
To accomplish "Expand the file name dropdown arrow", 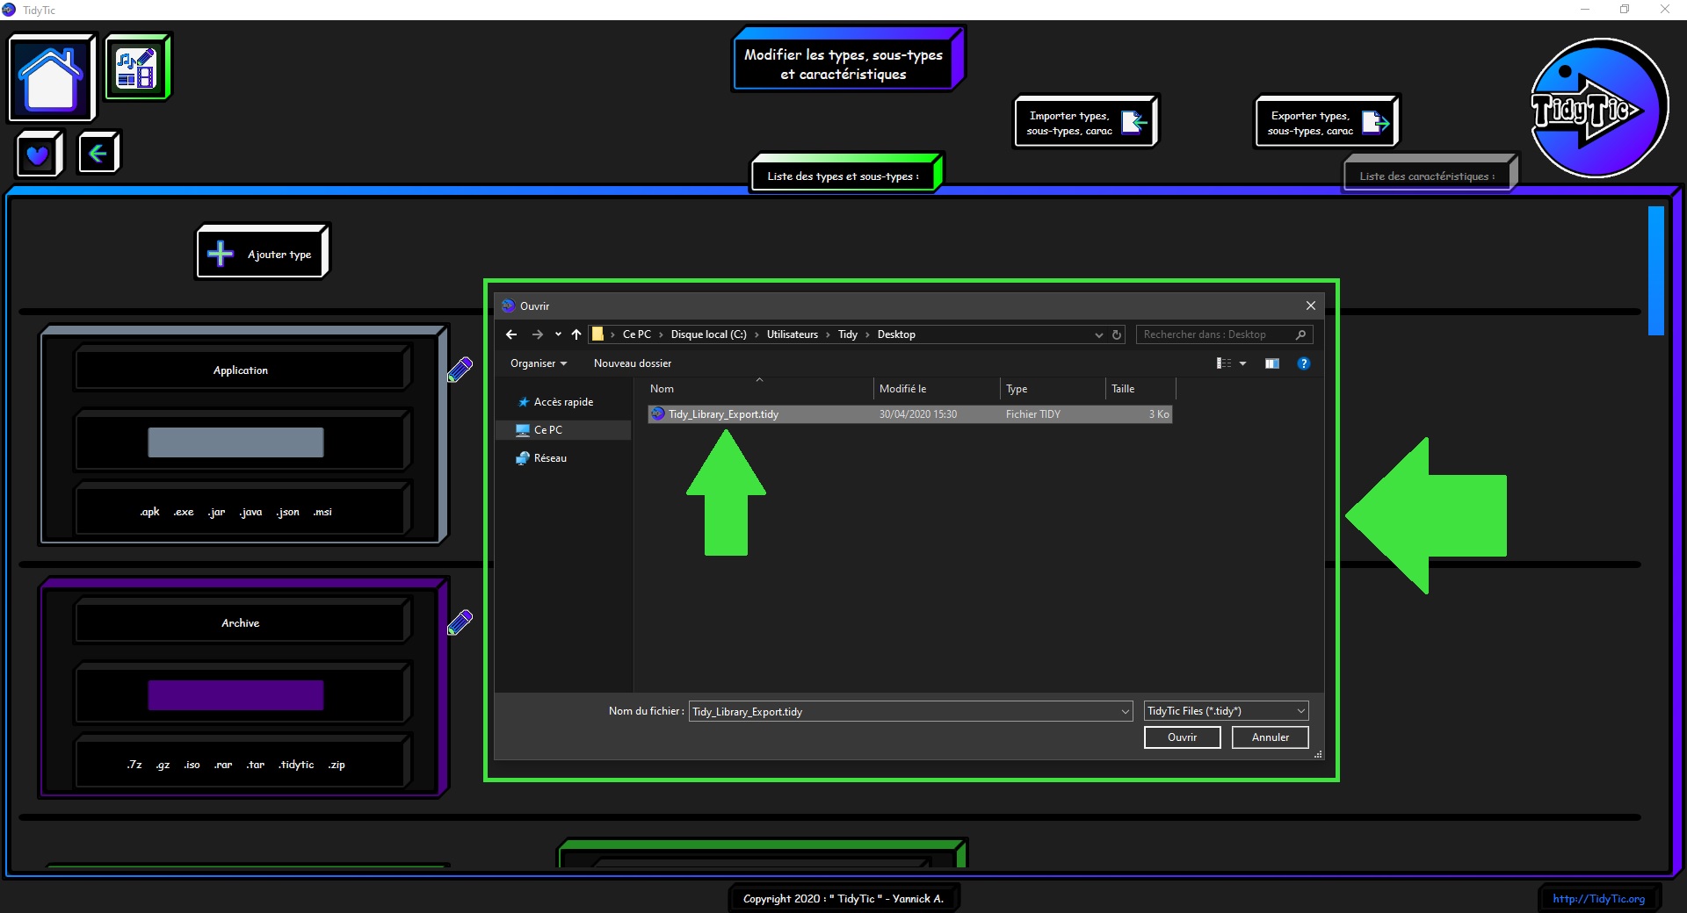I will pos(1125,712).
